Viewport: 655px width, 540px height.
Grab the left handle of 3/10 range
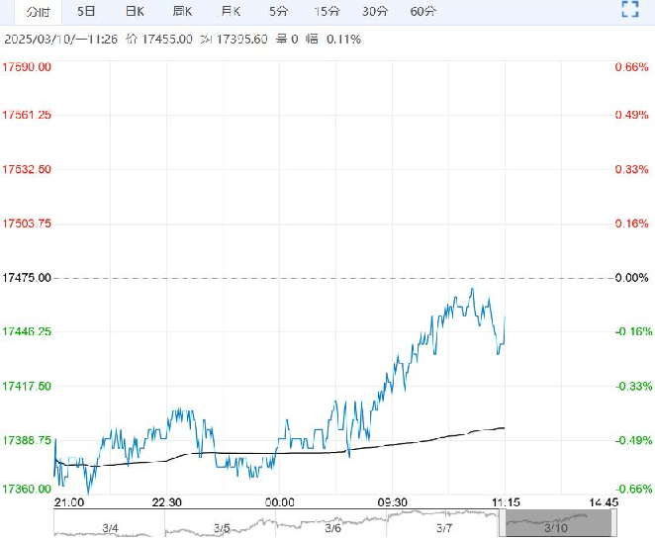[x=502, y=524]
